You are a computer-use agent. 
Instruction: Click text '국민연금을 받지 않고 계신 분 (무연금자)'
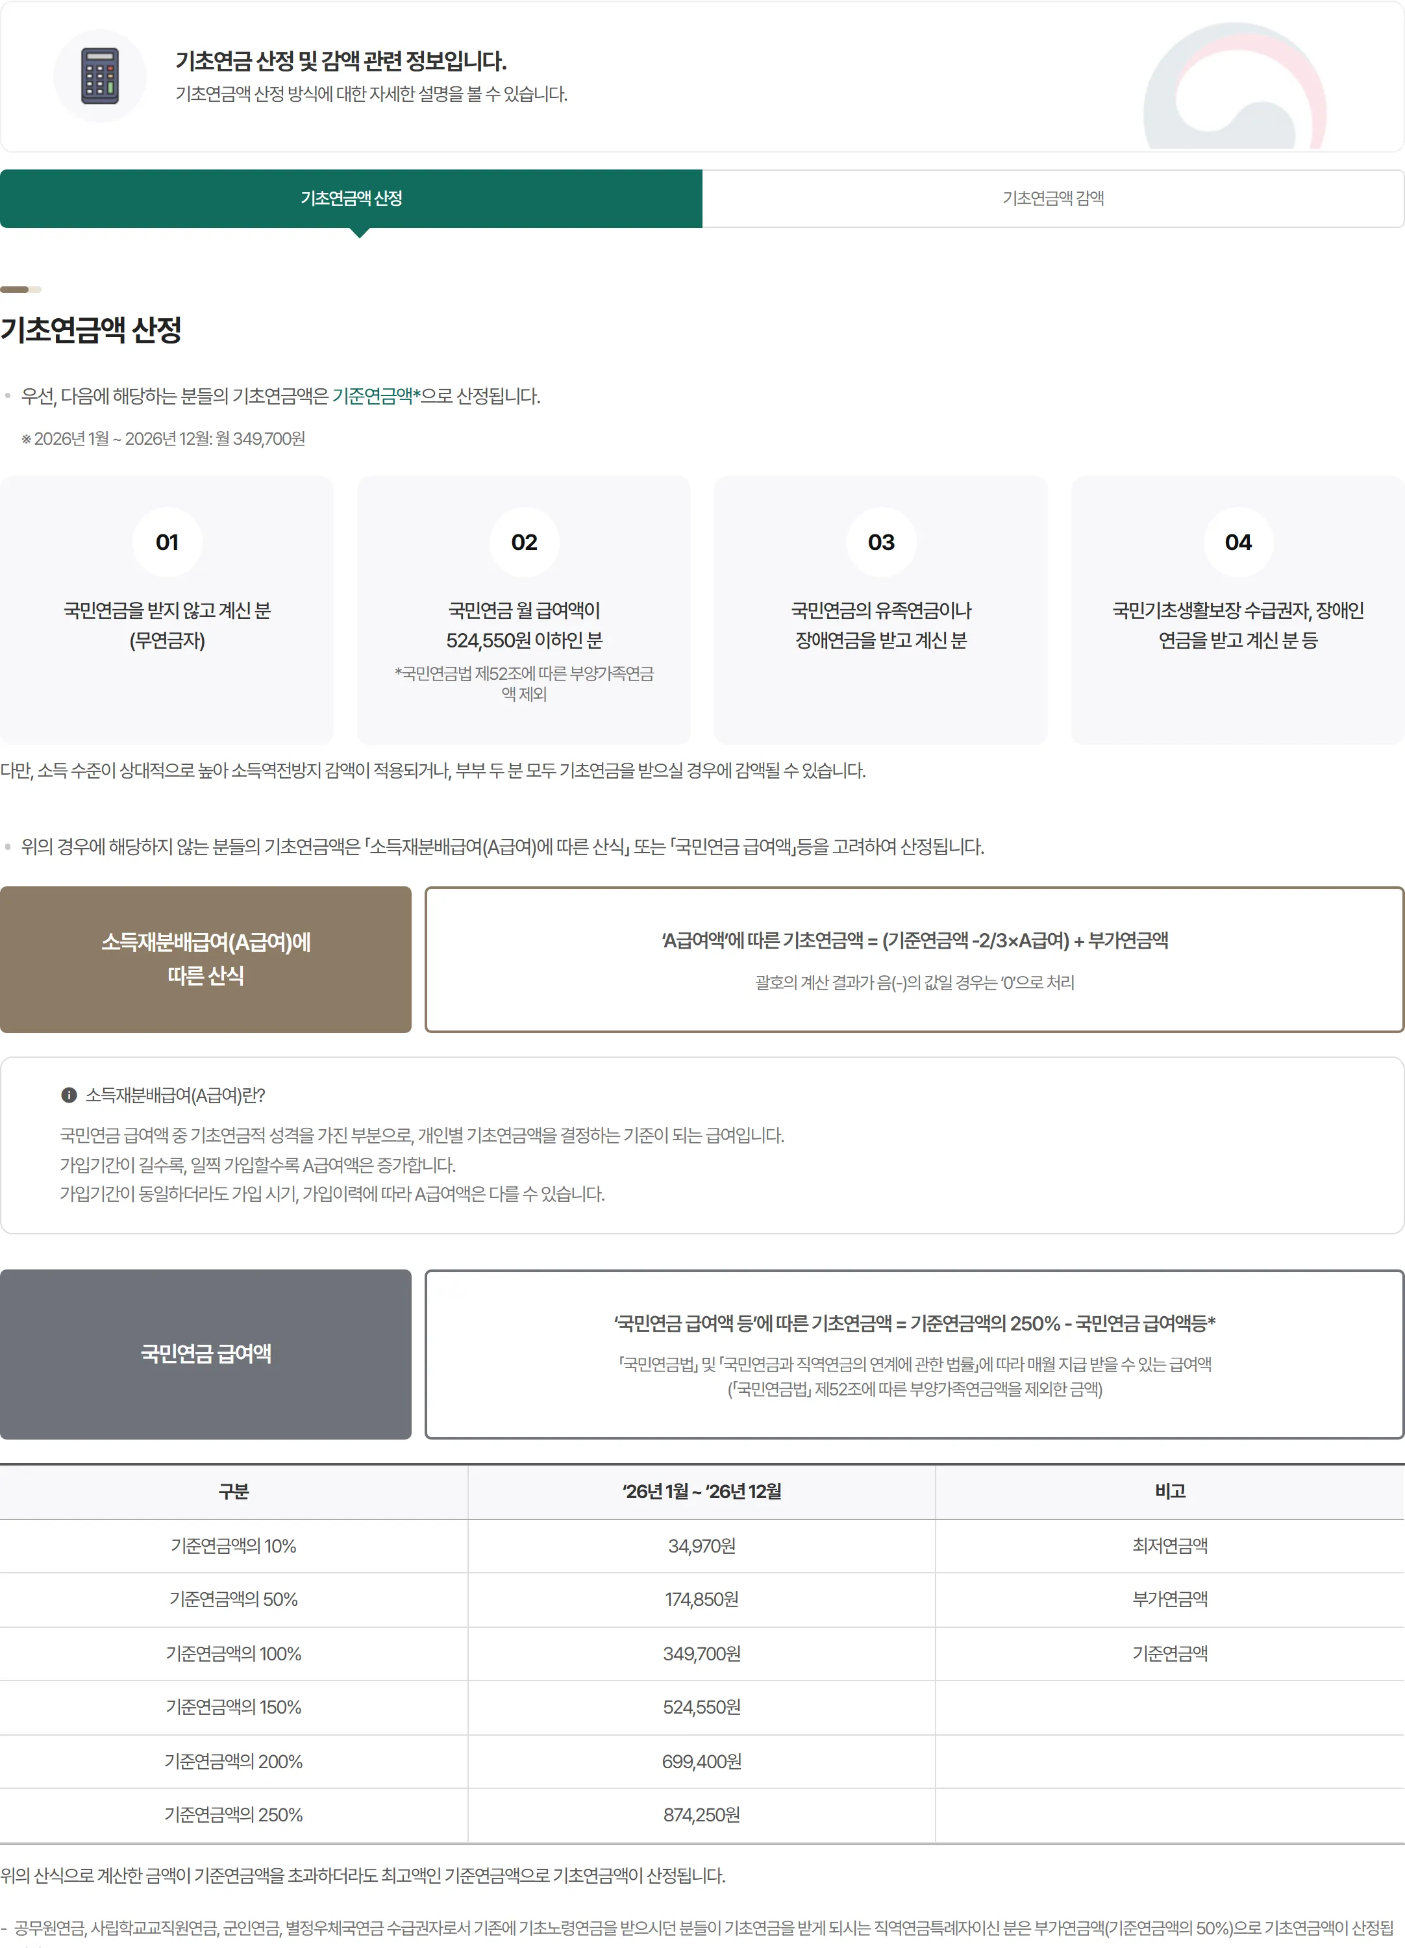point(167,625)
